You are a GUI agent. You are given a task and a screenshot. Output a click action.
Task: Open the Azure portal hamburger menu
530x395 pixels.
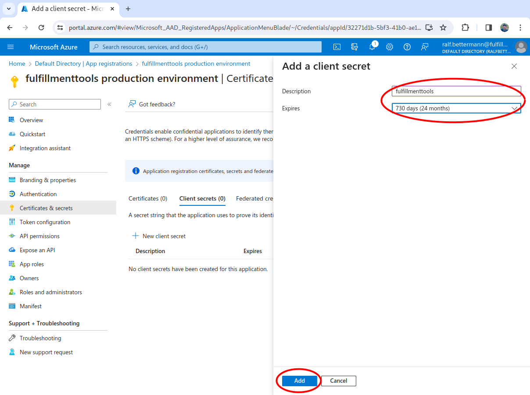[11, 47]
